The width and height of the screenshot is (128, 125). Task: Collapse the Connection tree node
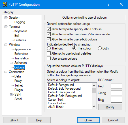pyautogui.click(x=6, y=72)
